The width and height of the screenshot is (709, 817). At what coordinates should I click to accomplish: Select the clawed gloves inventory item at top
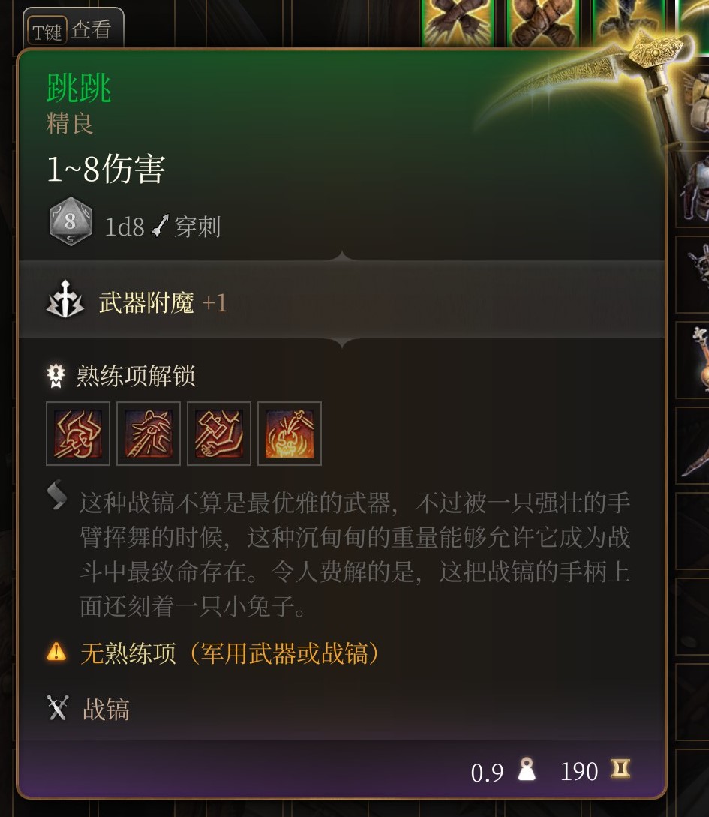coord(458,23)
